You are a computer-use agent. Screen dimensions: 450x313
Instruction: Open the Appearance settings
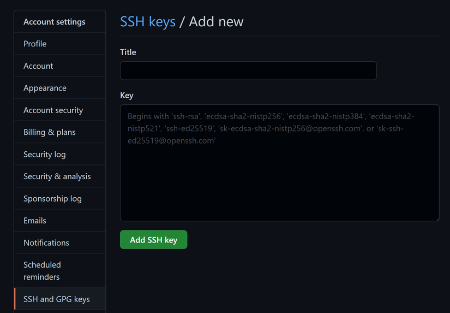pyautogui.click(x=45, y=88)
